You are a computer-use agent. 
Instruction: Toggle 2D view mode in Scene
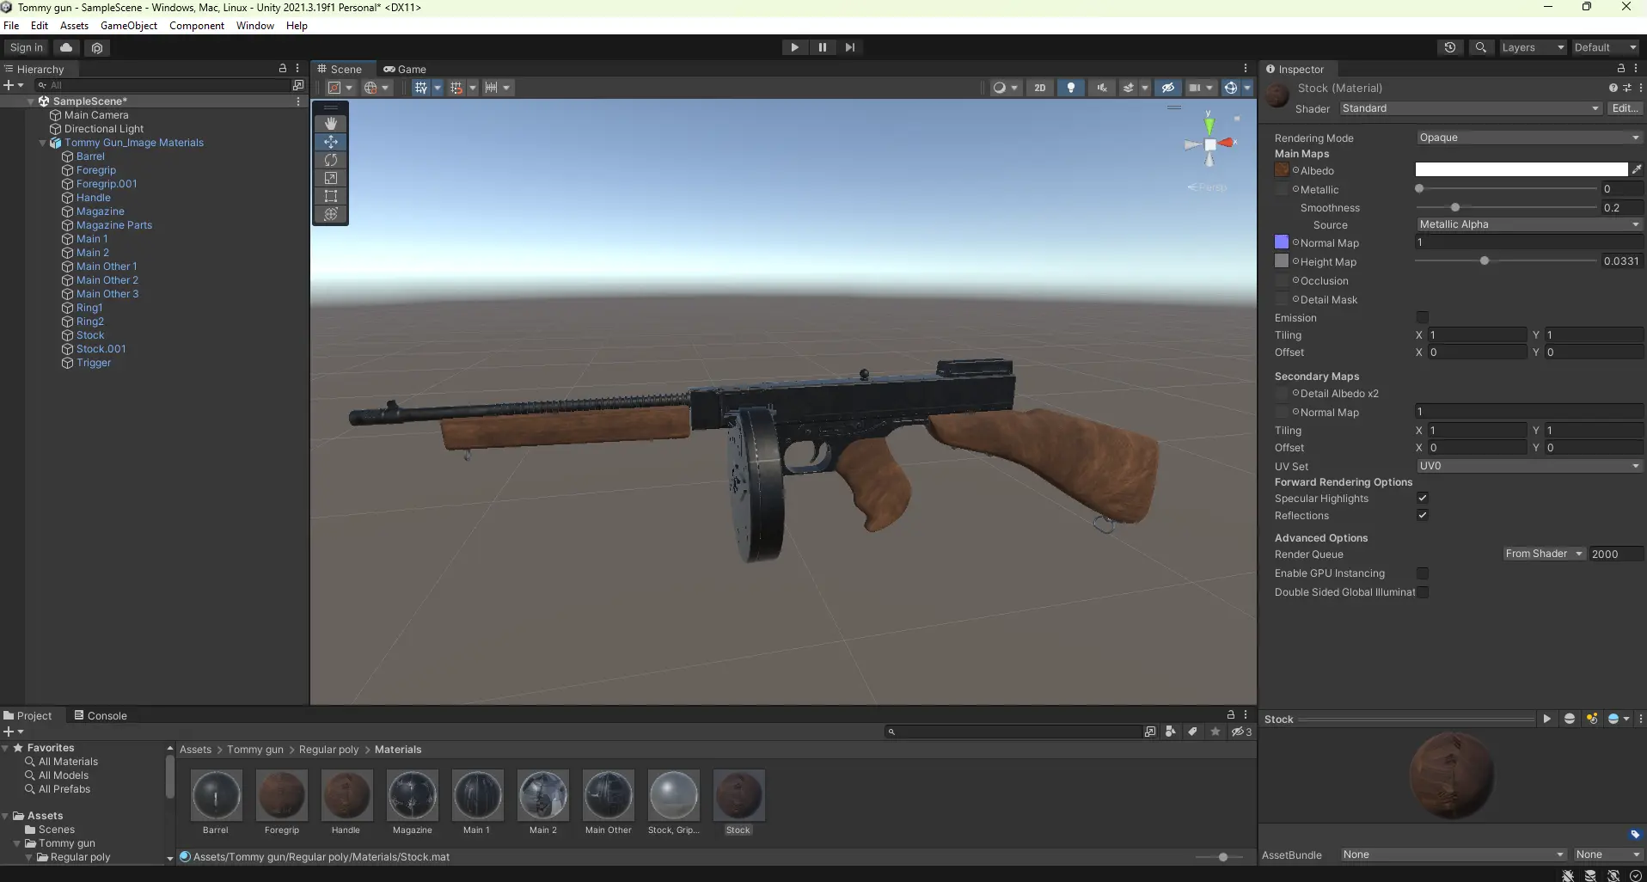tap(1039, 88)
